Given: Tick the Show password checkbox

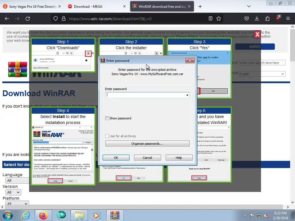Looking at the screenshot, I should pyautogui.click(x=107, y=118).
